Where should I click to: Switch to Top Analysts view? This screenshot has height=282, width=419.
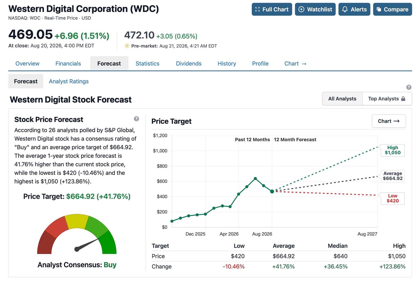coord(387,99)
